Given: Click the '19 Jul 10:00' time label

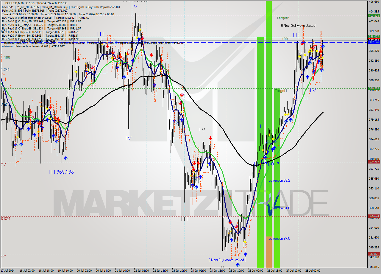Looking at the screenshot, I should click(65, 271).
